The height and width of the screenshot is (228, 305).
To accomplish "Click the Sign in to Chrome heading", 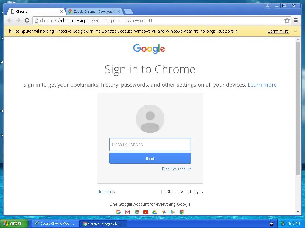I will point(150,69).
